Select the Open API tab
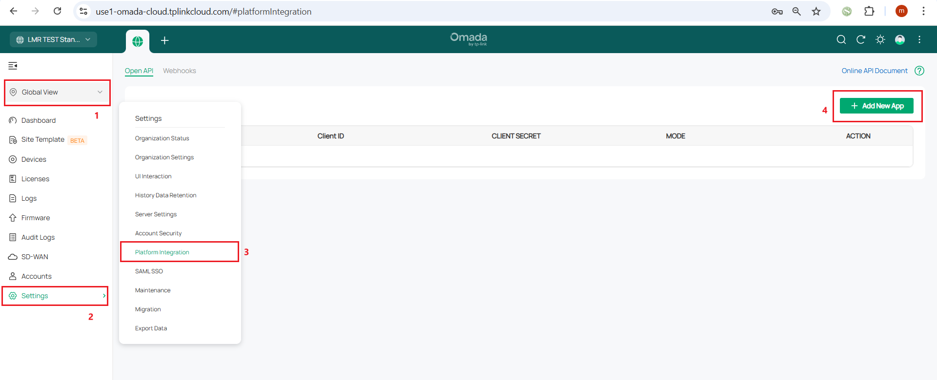This screenshot has width=937, height=380. 139,71
